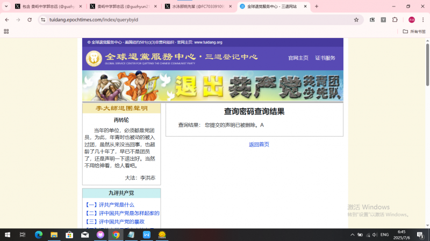This screenshot has height=241, width=430.
Task: Click the 退出共产党 banner image
Action: 213,86
